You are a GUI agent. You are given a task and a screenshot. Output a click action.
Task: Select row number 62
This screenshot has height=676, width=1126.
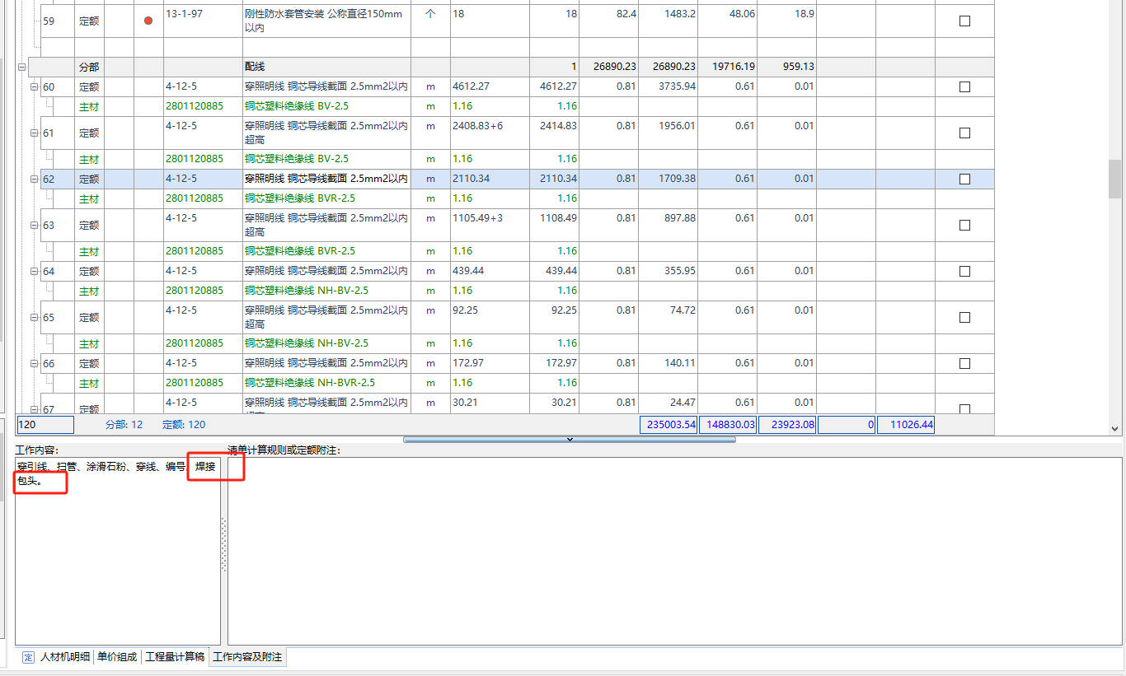[x=49, y=179]
